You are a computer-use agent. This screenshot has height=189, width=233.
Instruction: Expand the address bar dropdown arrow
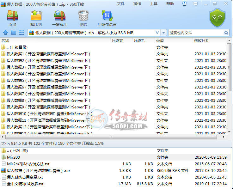[x=163, y=33]
